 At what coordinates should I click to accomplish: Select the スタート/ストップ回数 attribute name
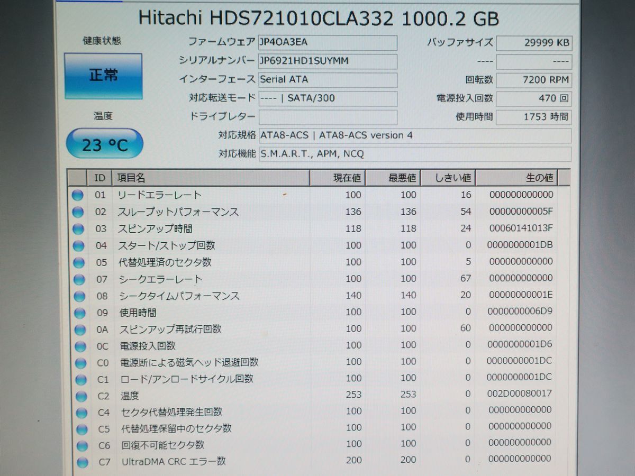pos(167,246)
